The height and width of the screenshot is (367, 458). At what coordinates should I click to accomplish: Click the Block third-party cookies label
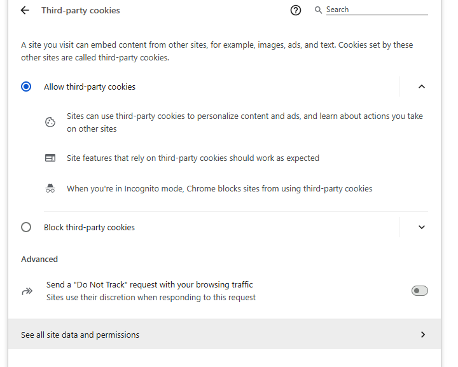coord(89,227)
